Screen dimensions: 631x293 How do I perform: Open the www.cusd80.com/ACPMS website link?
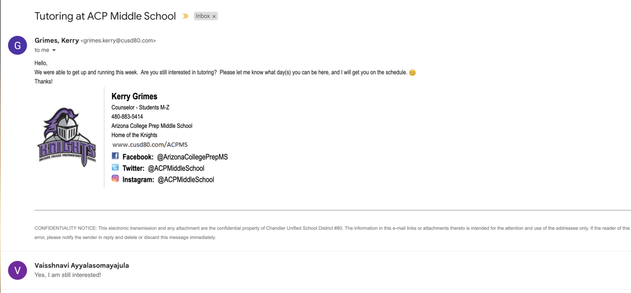point(150,145)
